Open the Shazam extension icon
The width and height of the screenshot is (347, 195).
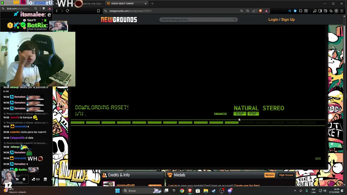click(x=295, y=11)
